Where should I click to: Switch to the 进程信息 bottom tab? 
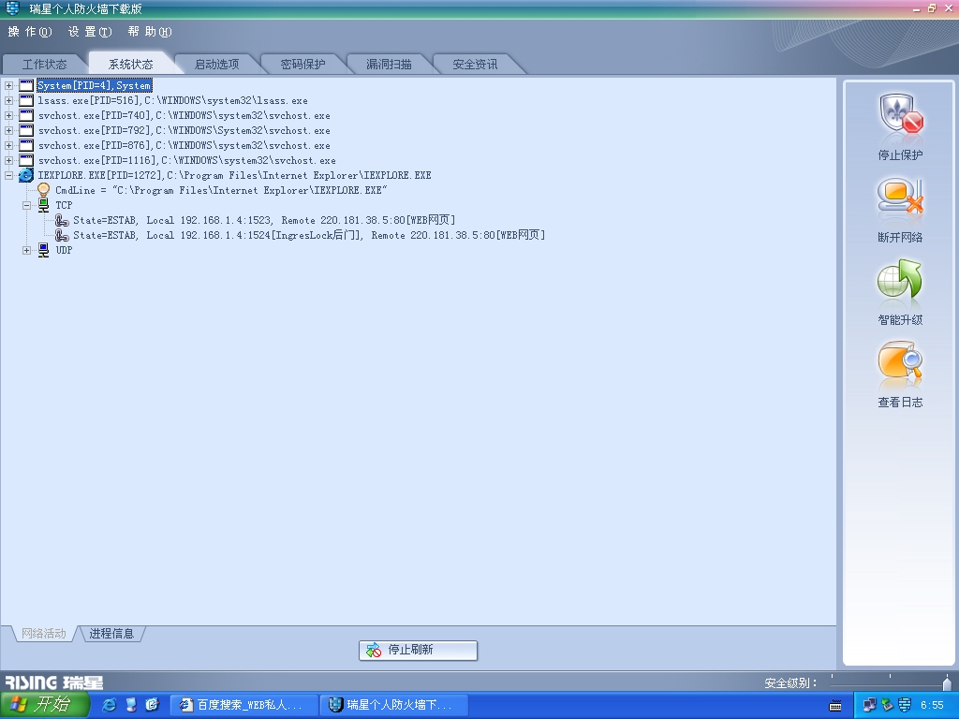pos(111,634)
